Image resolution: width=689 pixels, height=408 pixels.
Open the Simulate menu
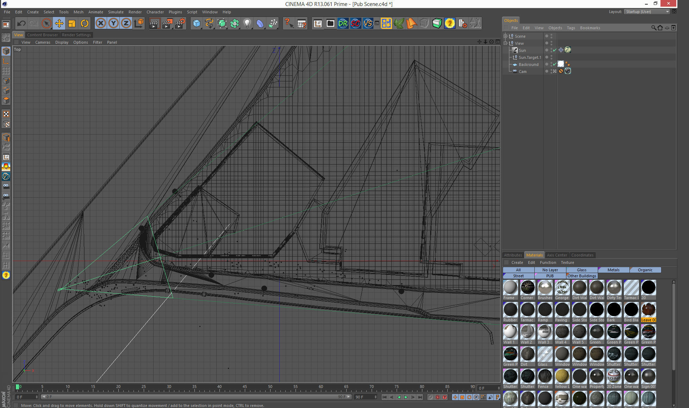(x=116, y=12)
